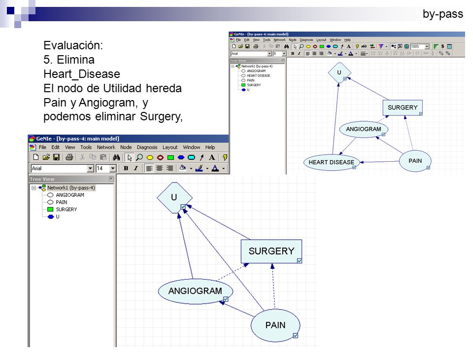Screen dimensions: 473x355
Task: Select HEART DISEASE node in small diagram
Action: 331,162
